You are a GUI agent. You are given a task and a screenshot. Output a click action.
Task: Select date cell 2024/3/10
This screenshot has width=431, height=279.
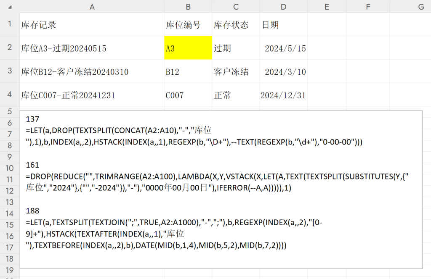coord(284,71)
